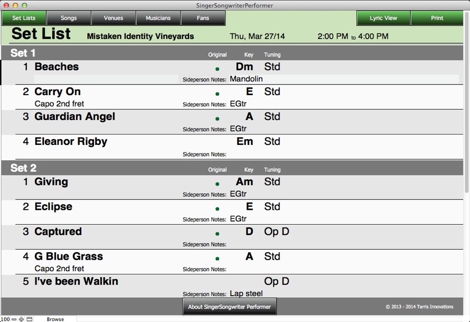
Task: Open the Venues tab
Action: coord(114,18)
